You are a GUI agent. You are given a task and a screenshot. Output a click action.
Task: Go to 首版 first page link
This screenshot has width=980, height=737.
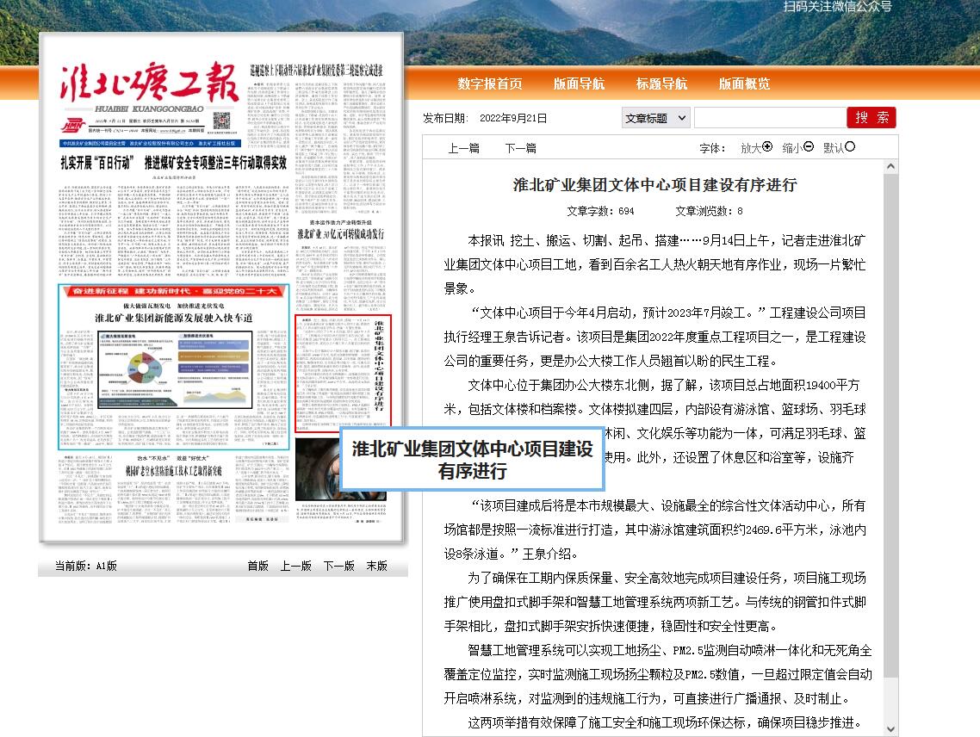[x=257, y=566]
